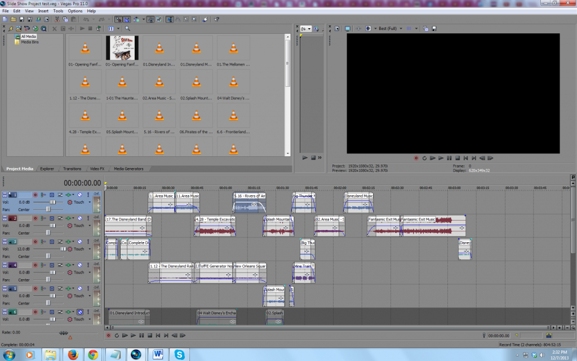577x361 pixels.
Task: Select the Selection Edit tool
Action: pyautogui.click(x=186, y=19)
